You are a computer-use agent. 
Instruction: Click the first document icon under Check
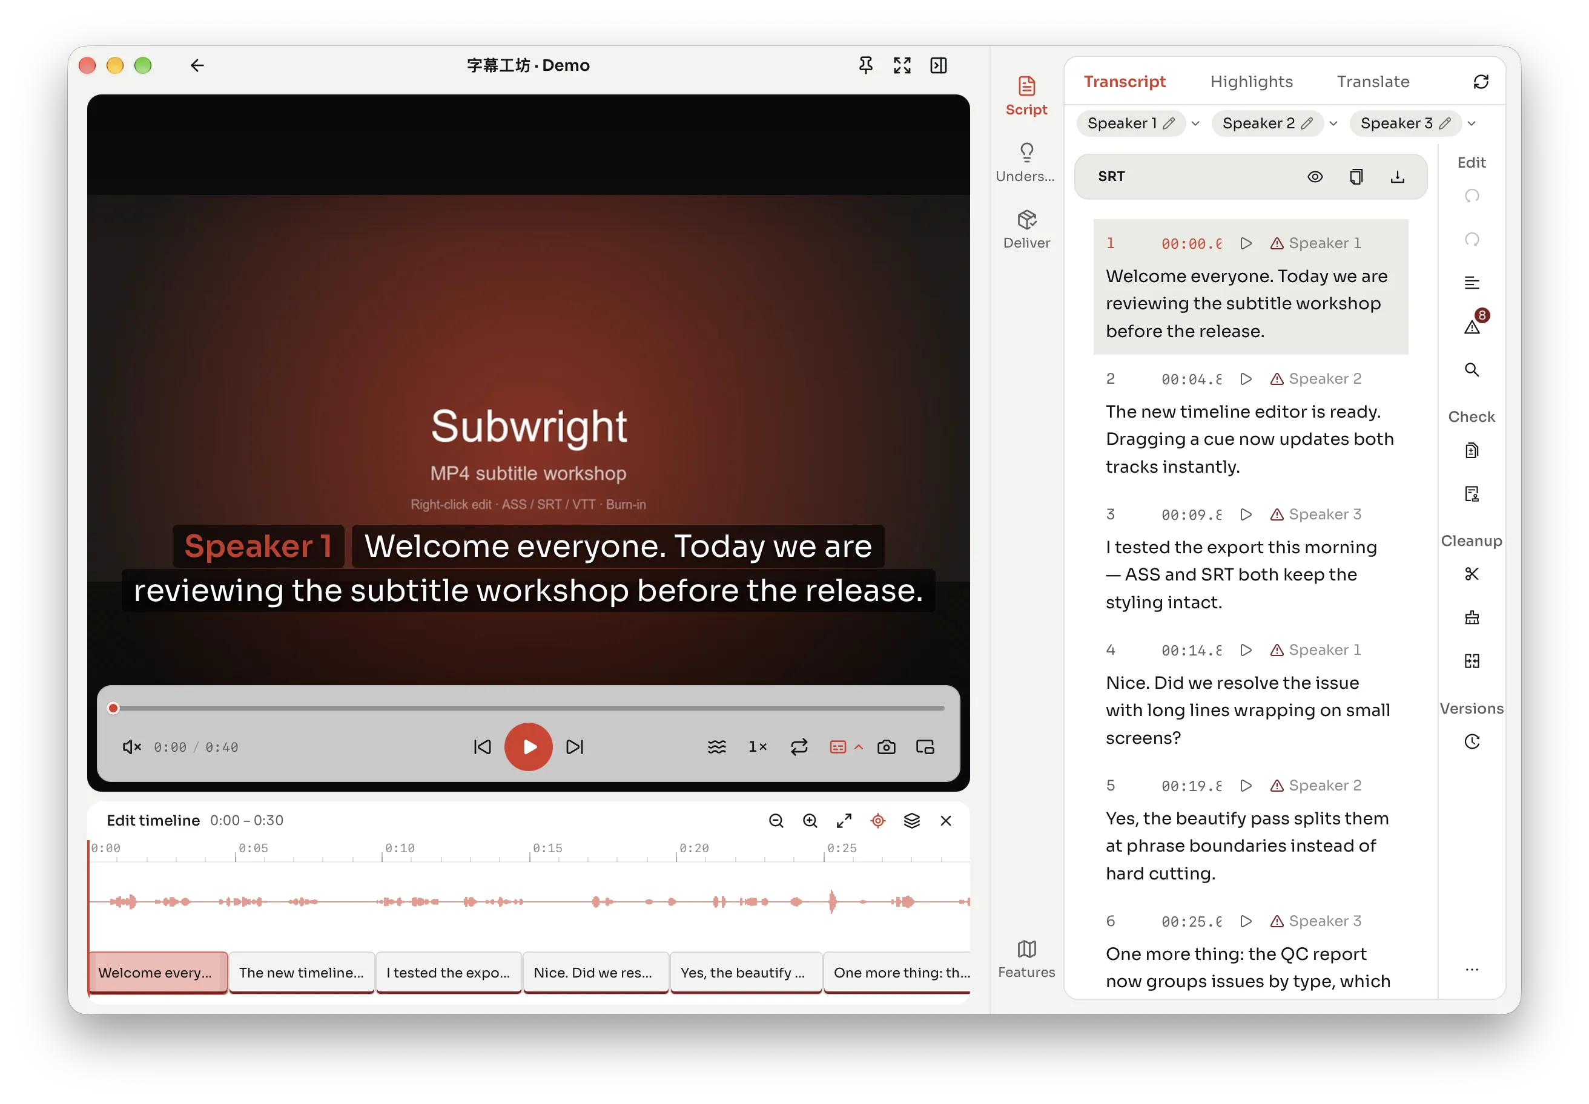point(1472,451)
